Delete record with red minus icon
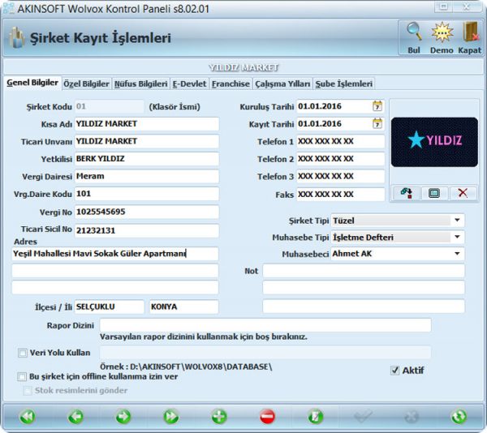 pyautogui.click(x=267, y=416)
